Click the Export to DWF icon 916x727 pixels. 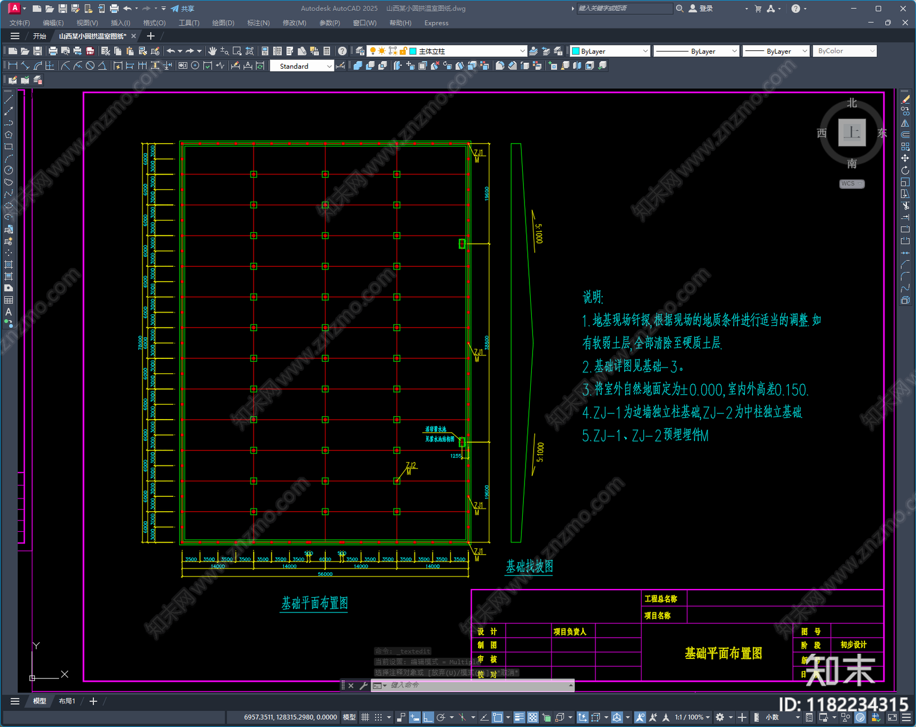tap(90, 51)
